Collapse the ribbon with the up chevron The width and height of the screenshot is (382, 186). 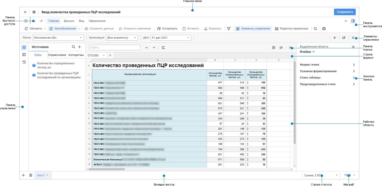click(x=346, y=21)
